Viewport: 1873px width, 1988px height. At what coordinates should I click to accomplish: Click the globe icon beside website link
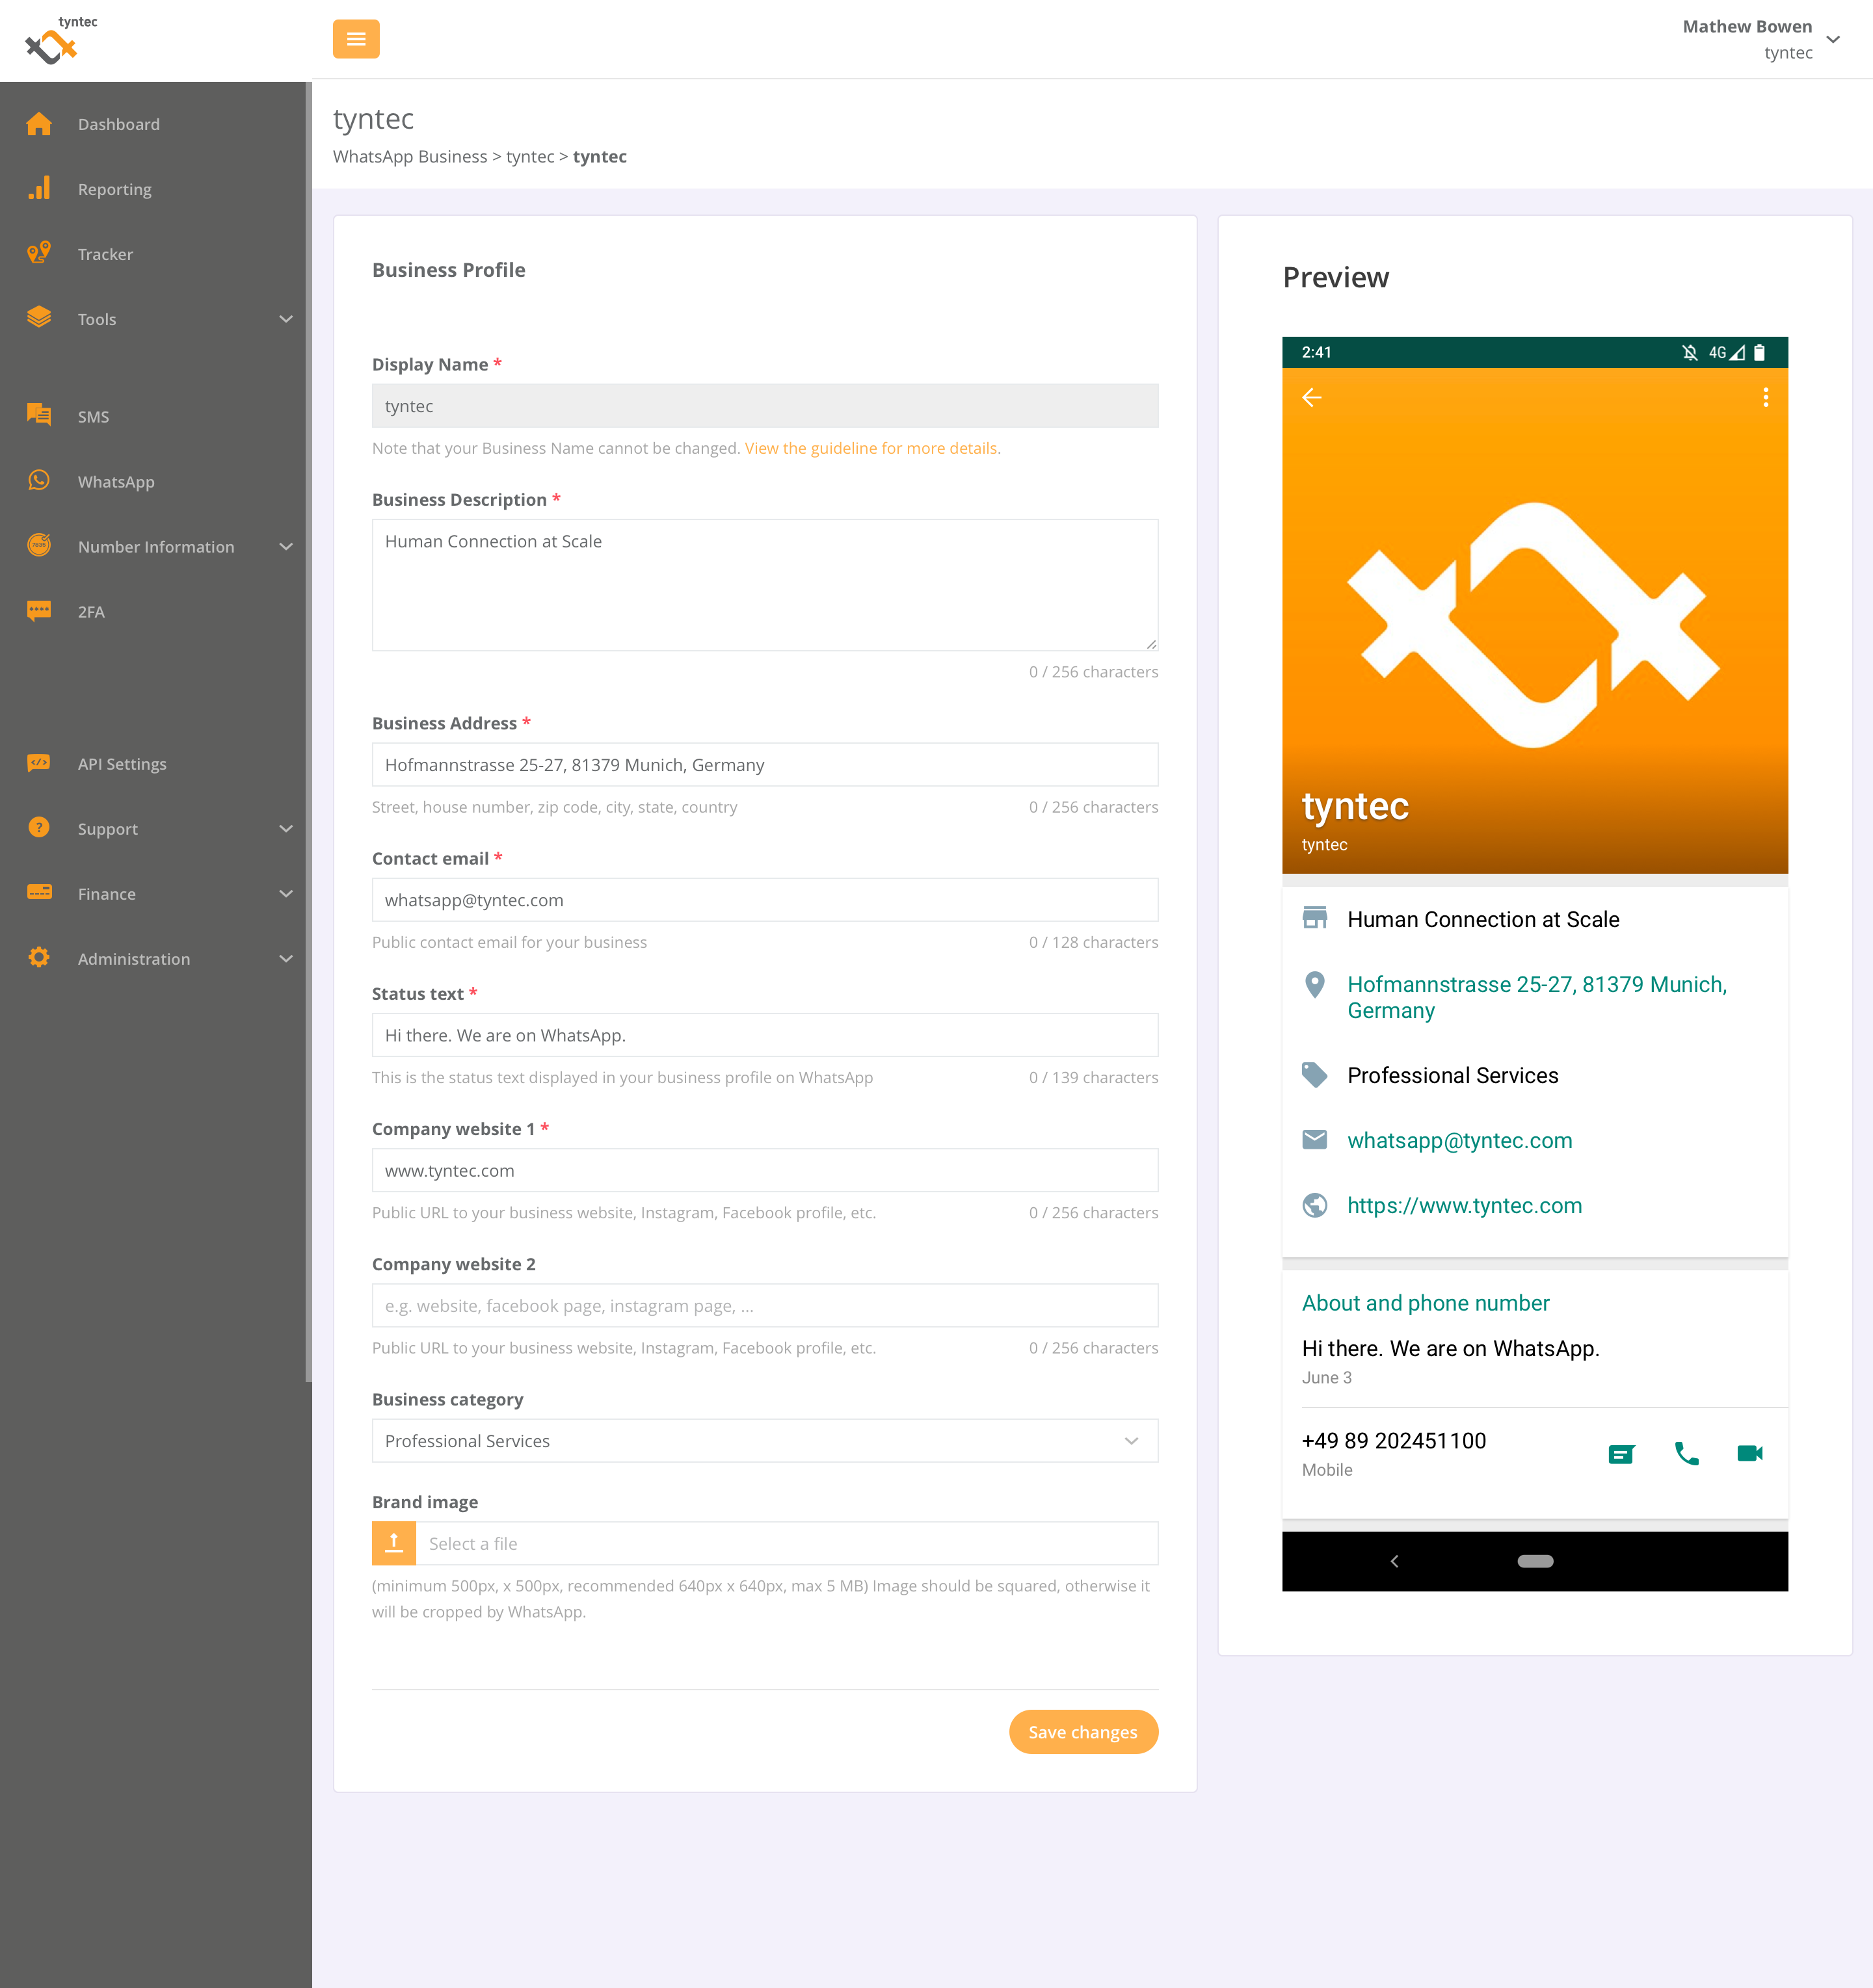(x=1315, y=1205)
